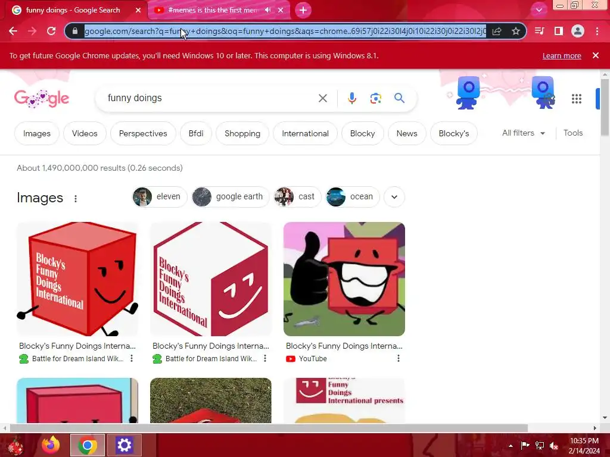Open search Tools
610x457 pixels.
(572, 133)
